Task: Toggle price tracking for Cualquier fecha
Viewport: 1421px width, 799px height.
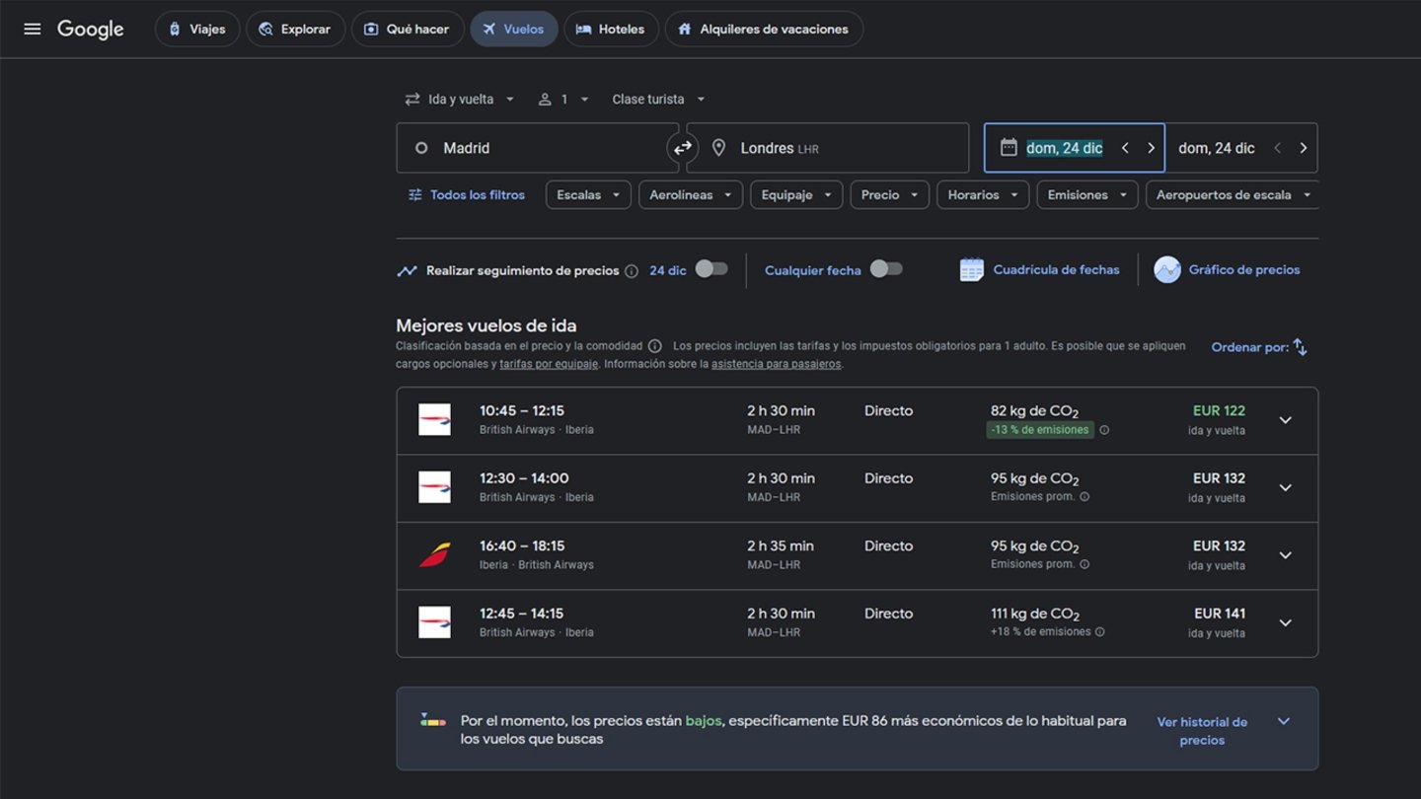Action: point(886,268)
